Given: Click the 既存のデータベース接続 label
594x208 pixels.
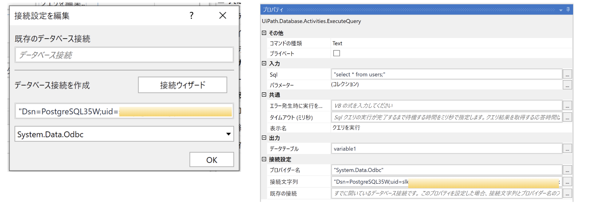Looking at the screenshot, I should point(53,39).
